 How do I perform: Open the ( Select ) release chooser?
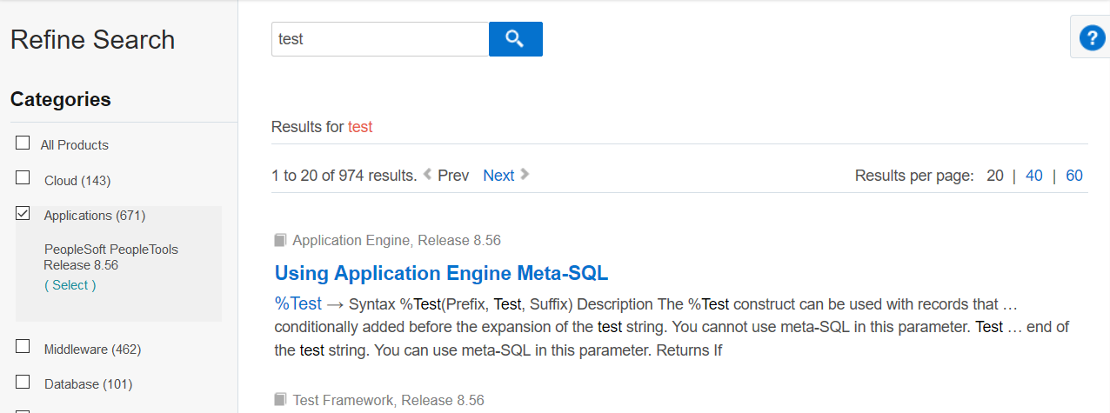[70, 285]
